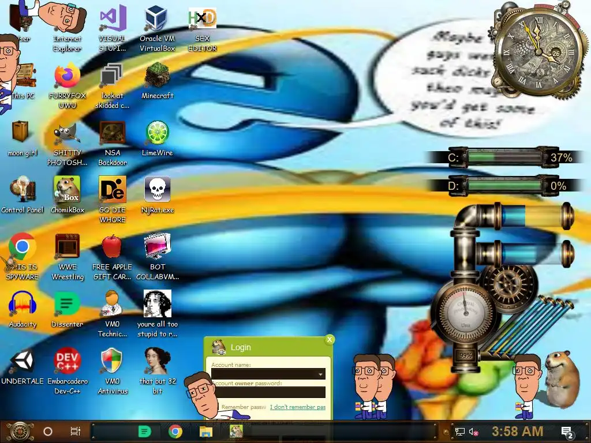Screen dimensions: 591x443
Task: Open the notification center icon
Action: tap(567, 433)
